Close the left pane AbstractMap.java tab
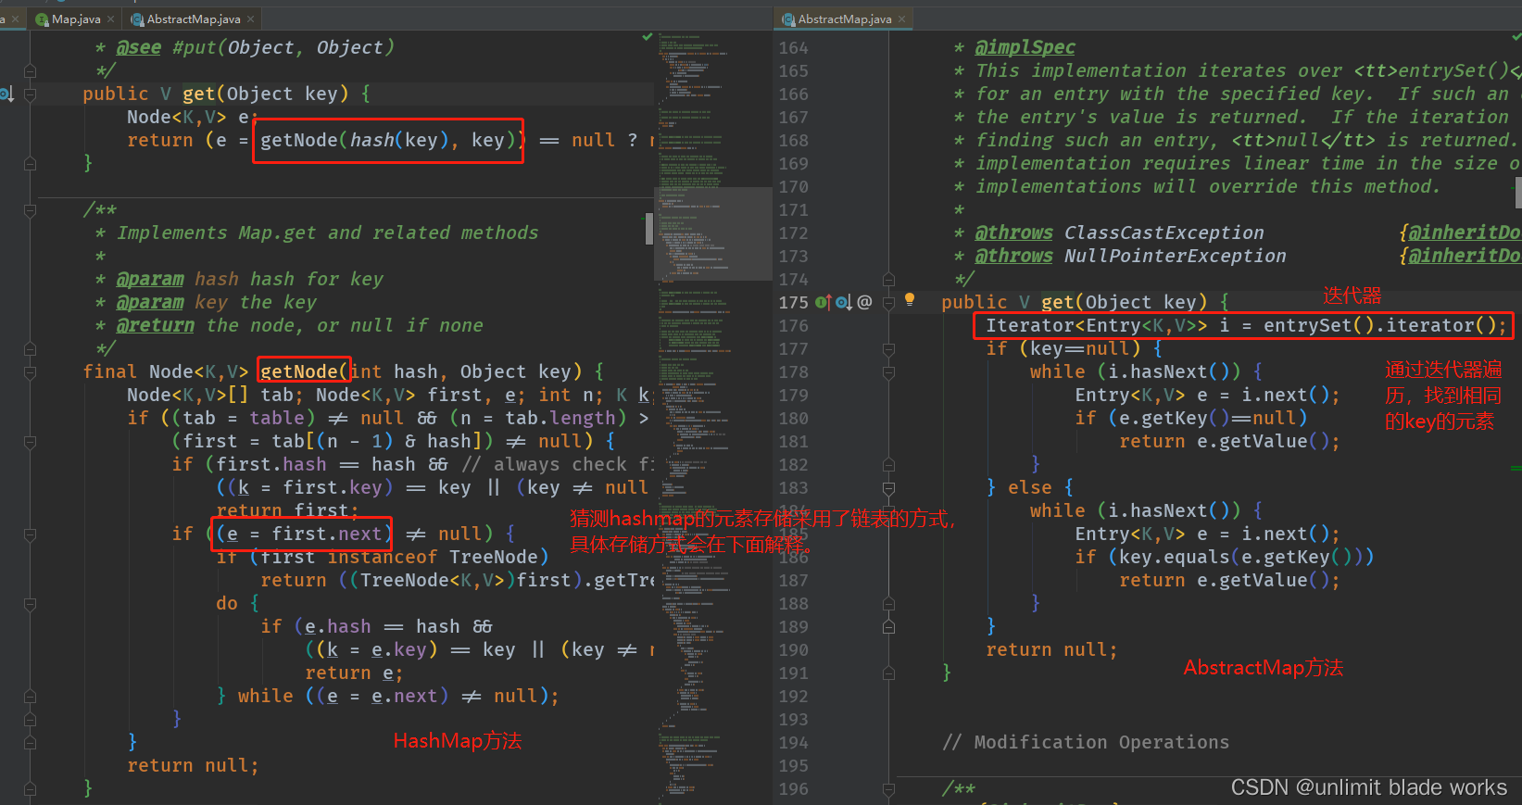This screenshot has width=1522, height=805. tap(250, 19)
